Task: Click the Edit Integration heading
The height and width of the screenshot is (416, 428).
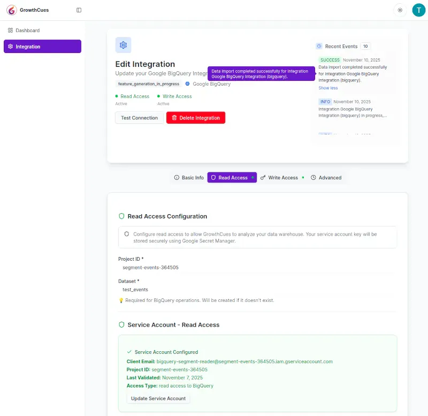Action: pyautogui.click(x=145, y=64)
